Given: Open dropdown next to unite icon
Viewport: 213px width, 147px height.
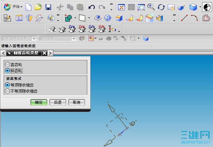Looking at the screenshot, I should [75, 18].
